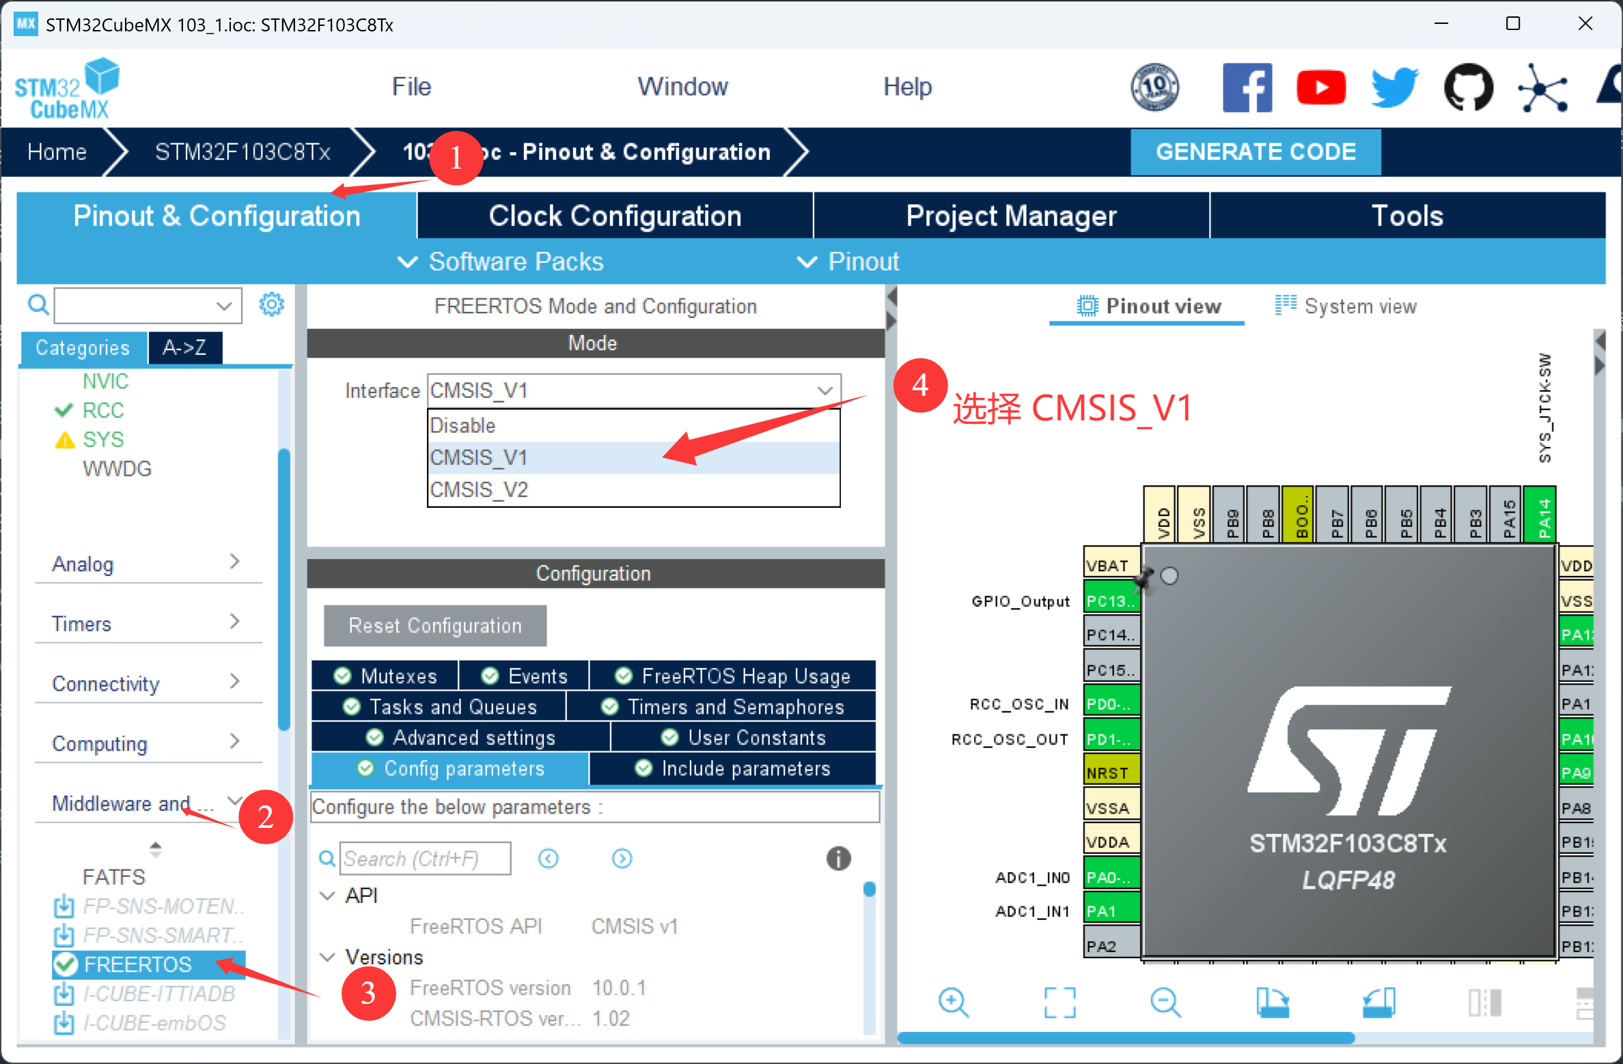Open the GitHub icon link
This screenshot has height=1064, width=1623.
click(x=1468, y=87)
